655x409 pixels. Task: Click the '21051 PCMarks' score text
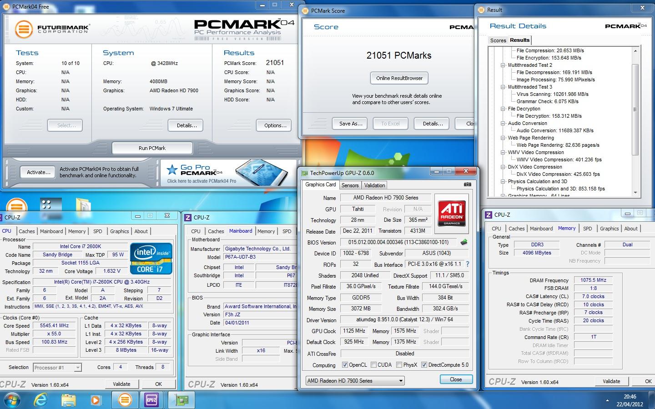pyautogui.click(x=399, y=55)
